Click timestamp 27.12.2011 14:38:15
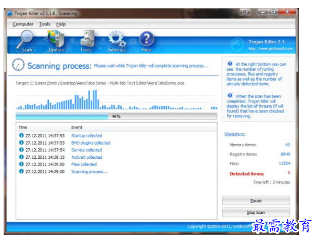Screen dimensions: 316x242 (x=45, y=157)
